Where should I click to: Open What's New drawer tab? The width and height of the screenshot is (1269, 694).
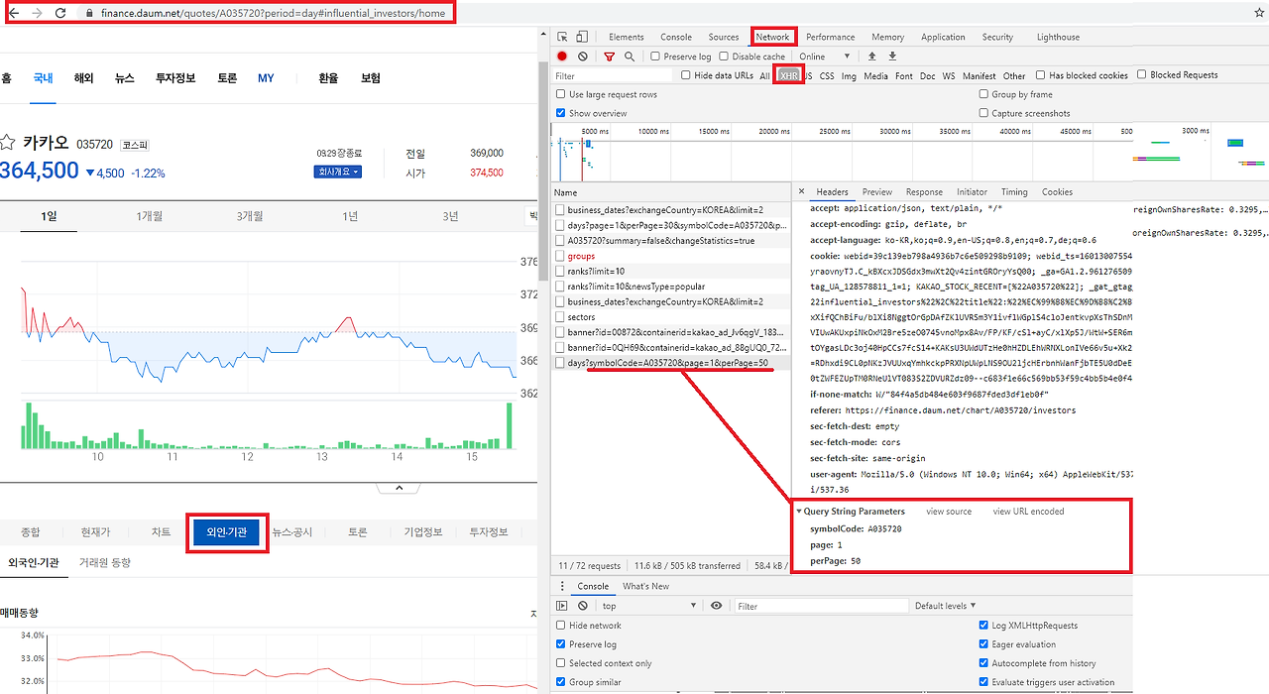(x=645, y=586)
